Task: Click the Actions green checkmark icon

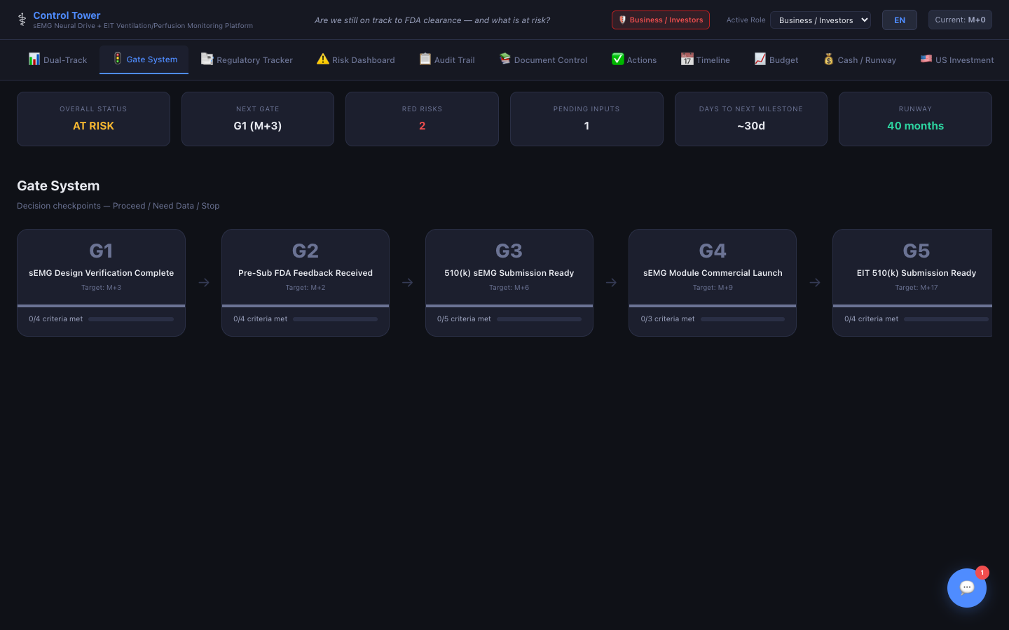Action: (617, 59)
